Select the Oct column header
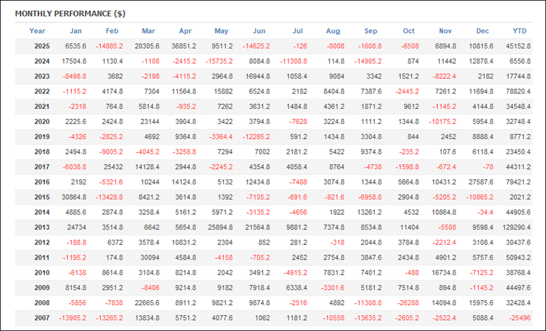 pyautogui.click(x=409, y=31)
